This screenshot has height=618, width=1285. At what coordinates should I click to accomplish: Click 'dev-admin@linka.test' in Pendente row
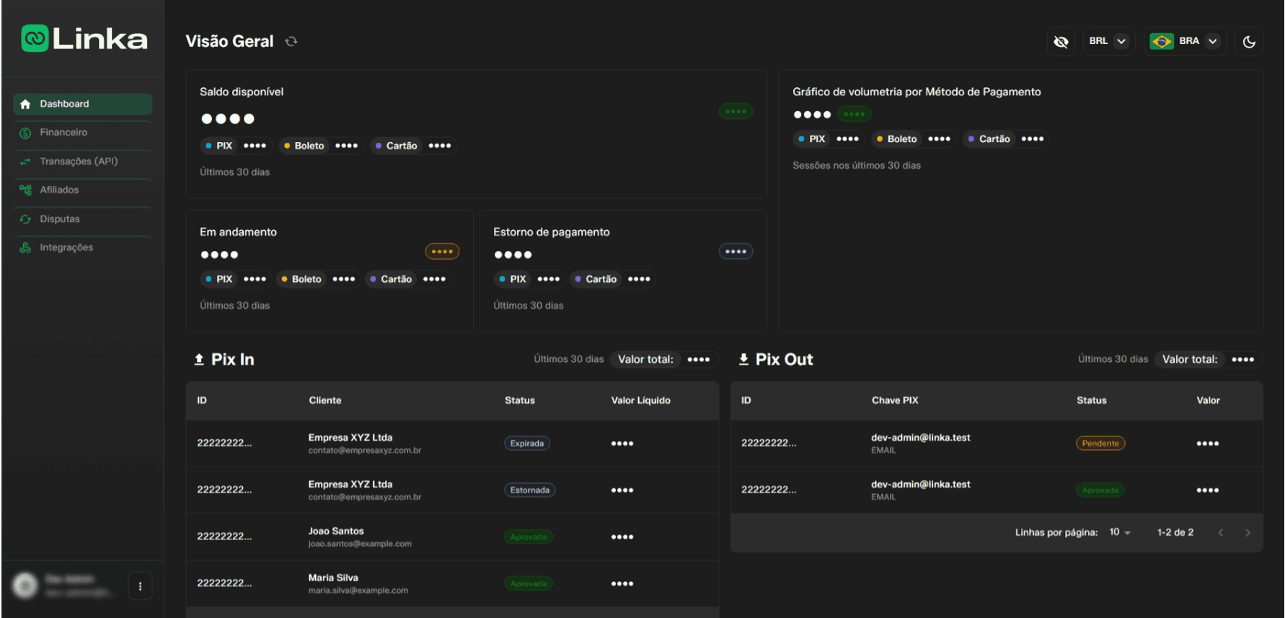pos(921,438)
